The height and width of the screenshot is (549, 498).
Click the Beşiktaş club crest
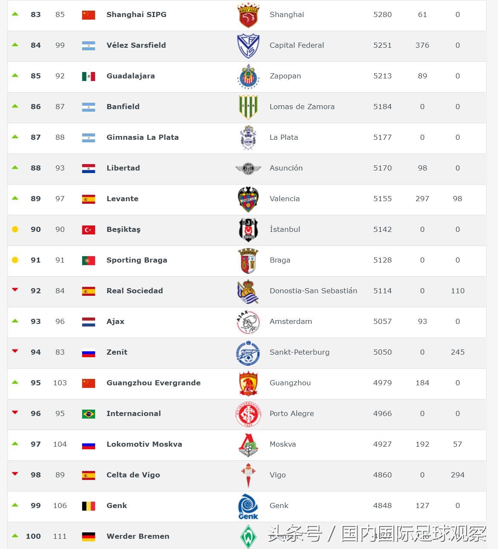click(x=248, y=230)
